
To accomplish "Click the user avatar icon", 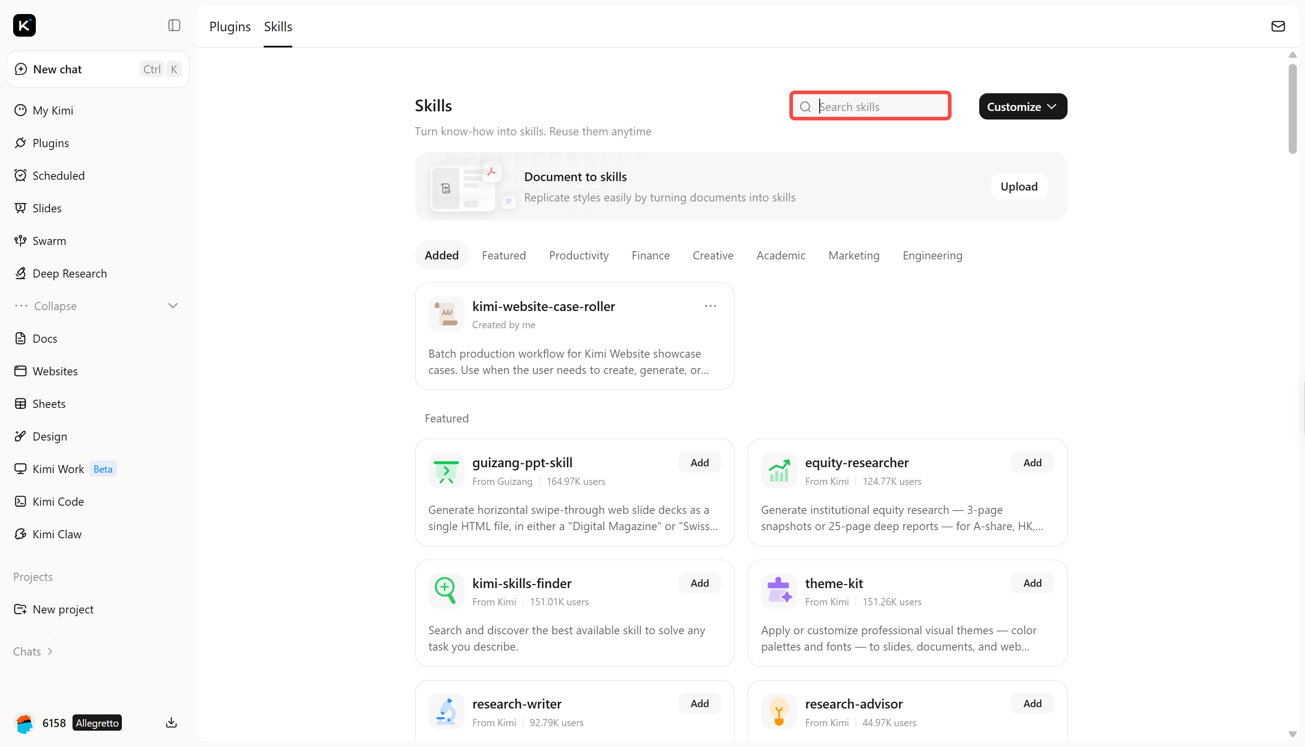I will pos(24,723).
